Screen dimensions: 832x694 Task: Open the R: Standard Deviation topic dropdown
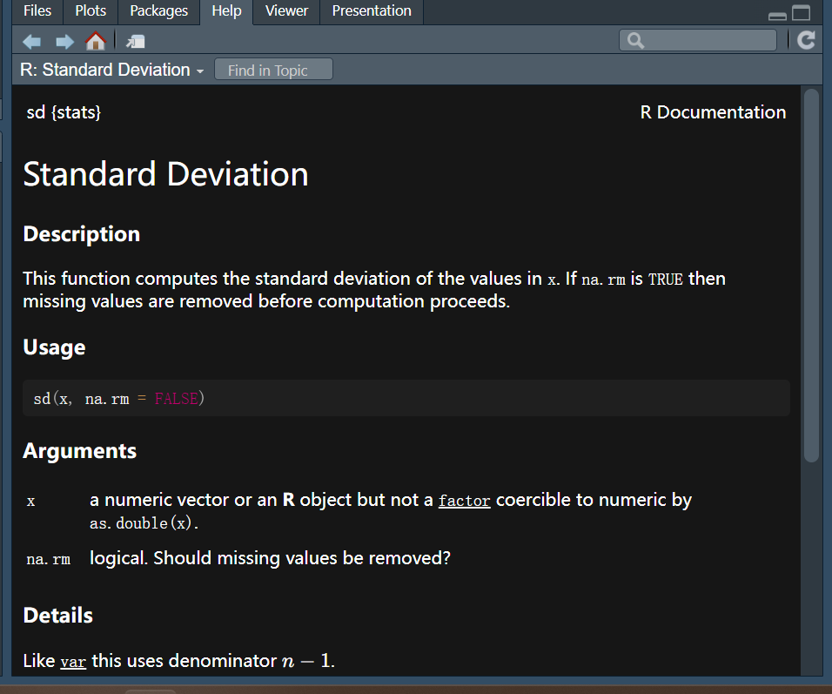tap(112, 70)
